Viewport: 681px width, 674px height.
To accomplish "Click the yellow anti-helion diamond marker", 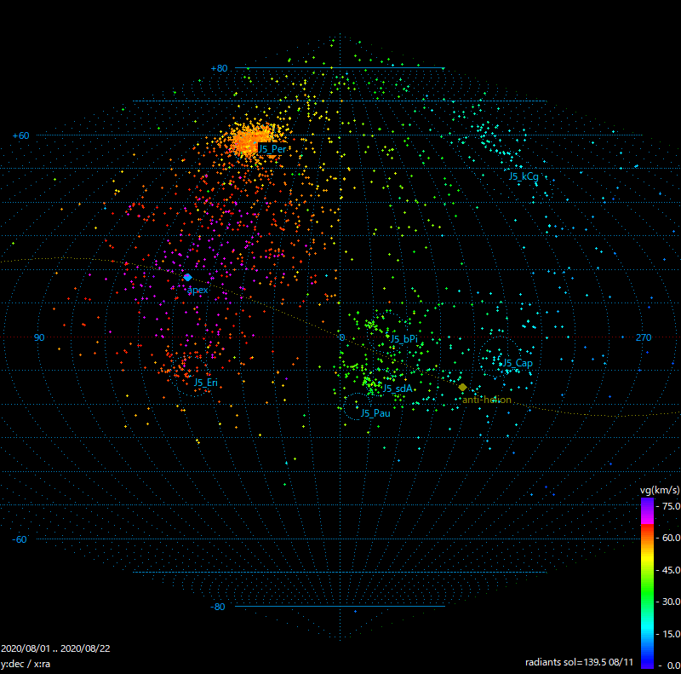I will (x=463, y=387).
